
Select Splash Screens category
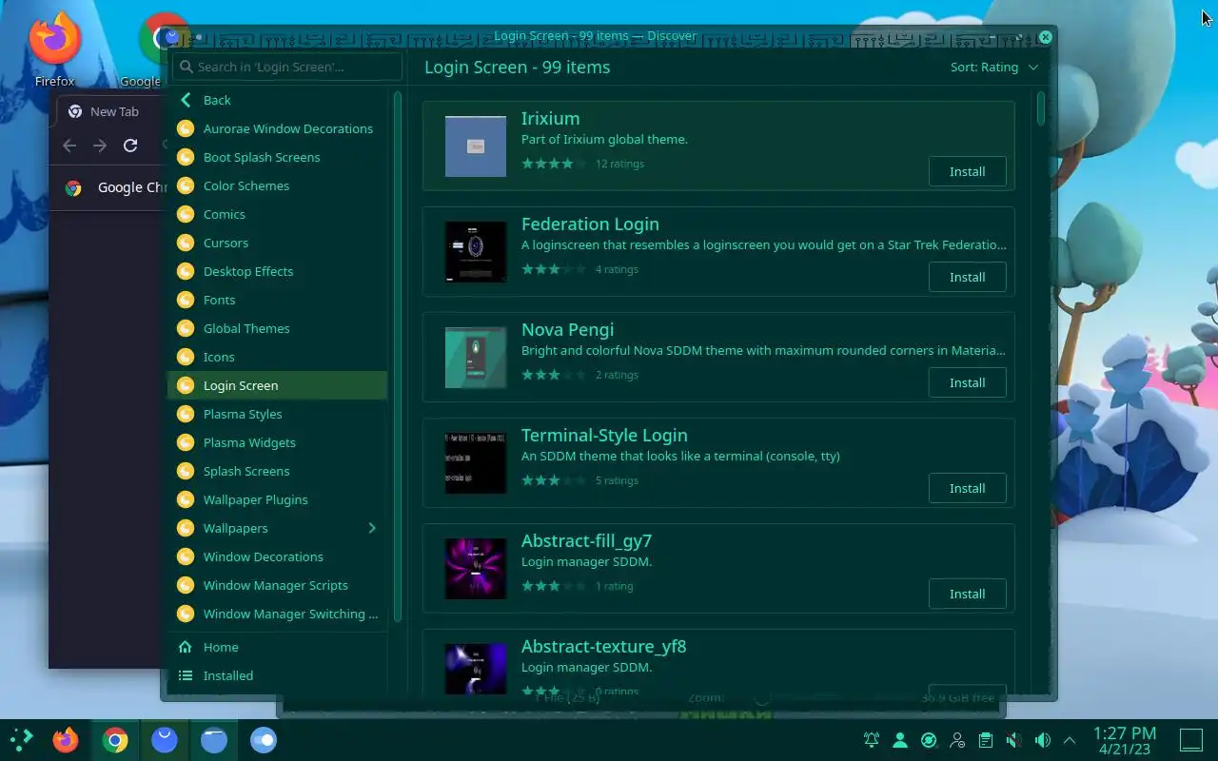click(x=277, y=471)
